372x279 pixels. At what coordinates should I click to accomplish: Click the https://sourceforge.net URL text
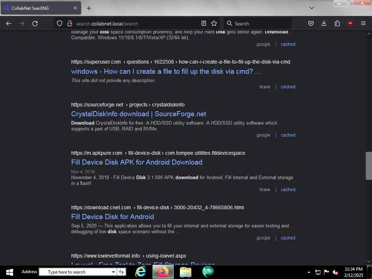coord(97,105)
